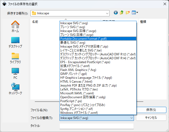
Task: Choose PostScript (*.ps) format
Action: click(x=98, y=101)
